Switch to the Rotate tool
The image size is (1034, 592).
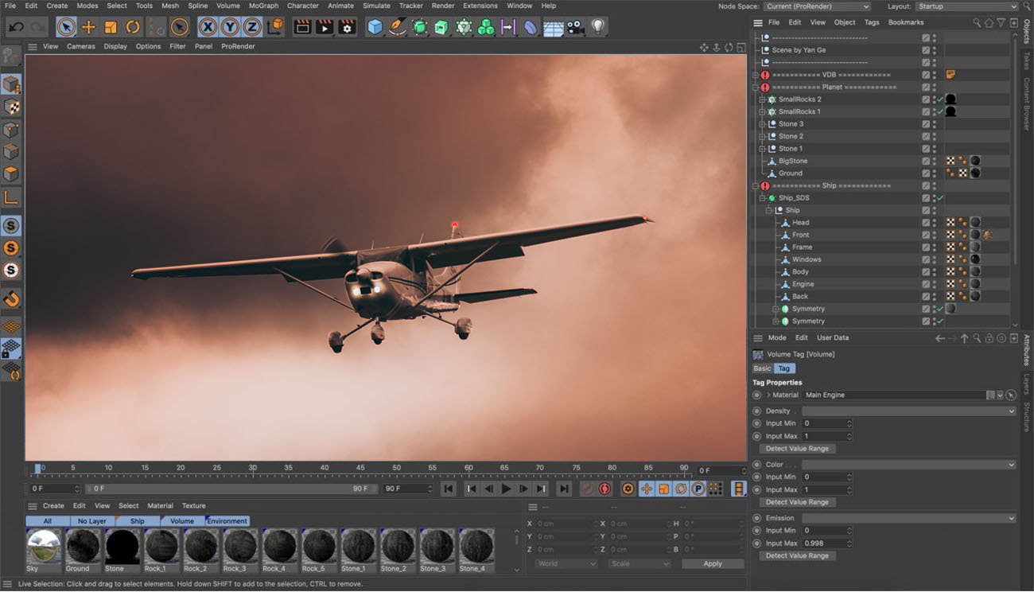tap(131, 26)
